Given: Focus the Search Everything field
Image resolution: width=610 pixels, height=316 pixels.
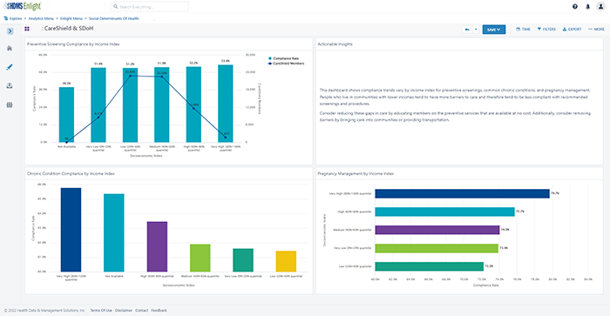Looking at the screenshot, I should click(x=150, y=7).
